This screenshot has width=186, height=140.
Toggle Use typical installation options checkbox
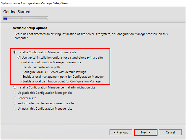tap(19, 58)
